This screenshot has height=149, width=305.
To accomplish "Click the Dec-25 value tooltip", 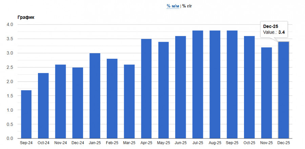I will click(273, 30).
